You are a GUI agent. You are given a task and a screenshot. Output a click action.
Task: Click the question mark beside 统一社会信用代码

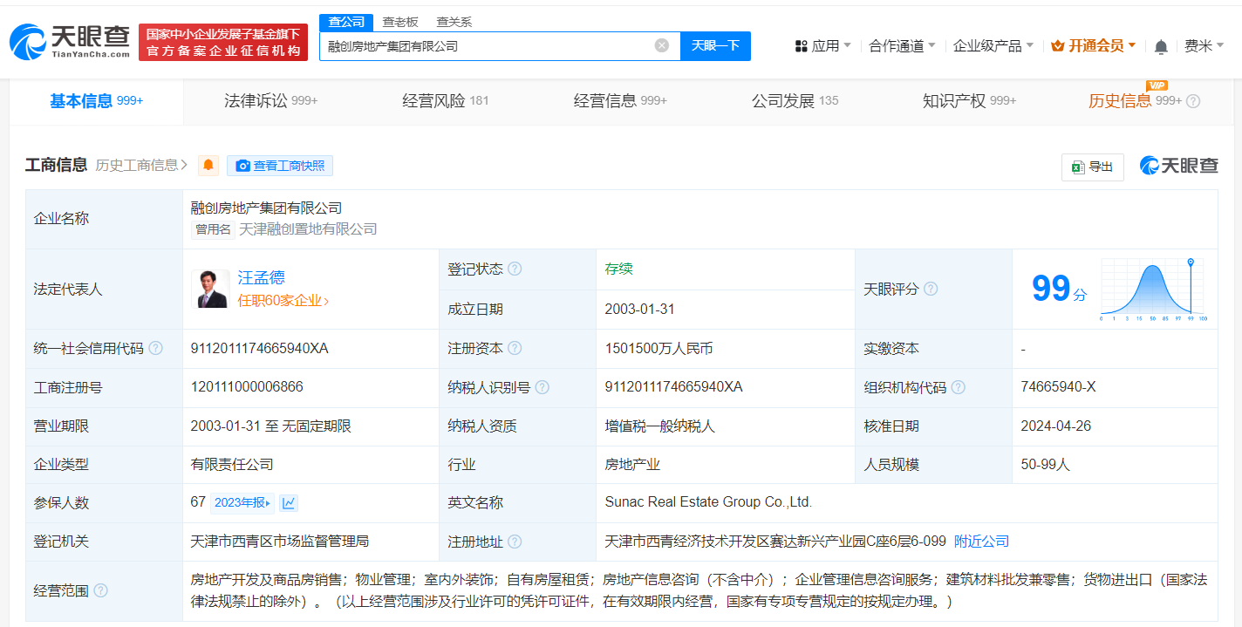pos(155,348)
